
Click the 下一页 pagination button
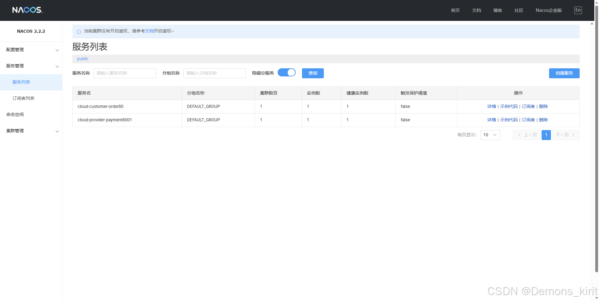click(x=566, y=135)
